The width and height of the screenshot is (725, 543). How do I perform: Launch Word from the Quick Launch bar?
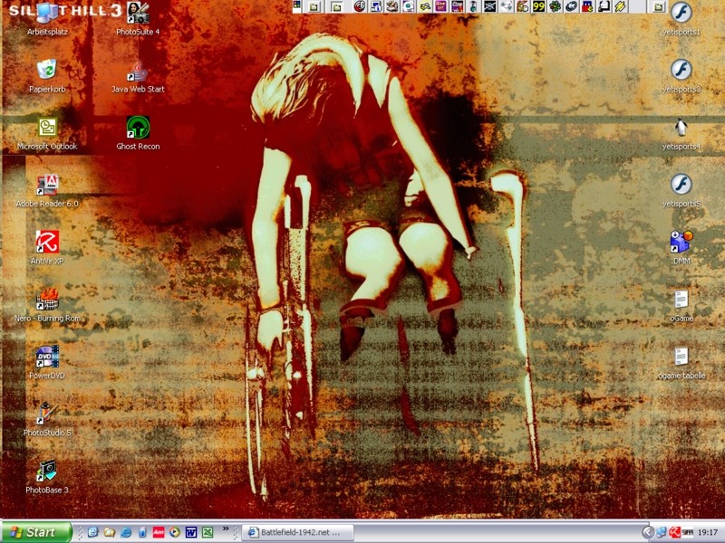click(191, 532)
